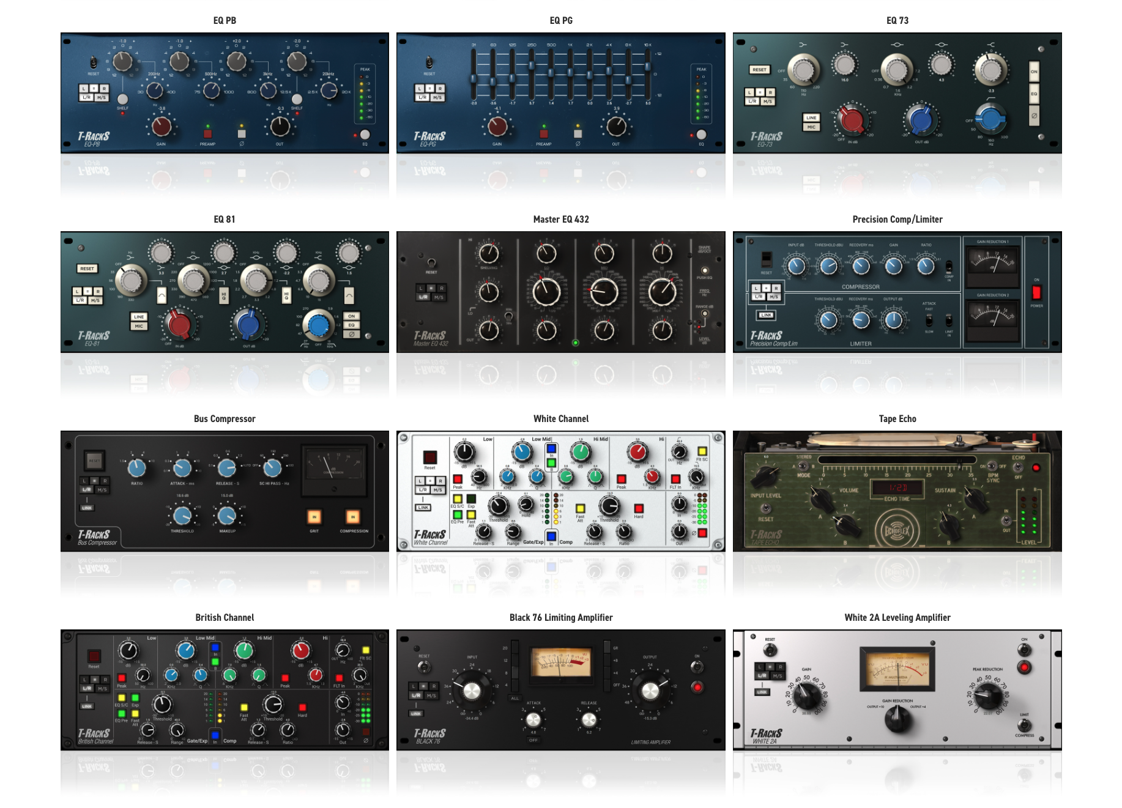Image resolution: width=1122 pixels, height=808 pixels.
Task: Flip the RESET switch on EQ PB
Action: click(94, 62)
